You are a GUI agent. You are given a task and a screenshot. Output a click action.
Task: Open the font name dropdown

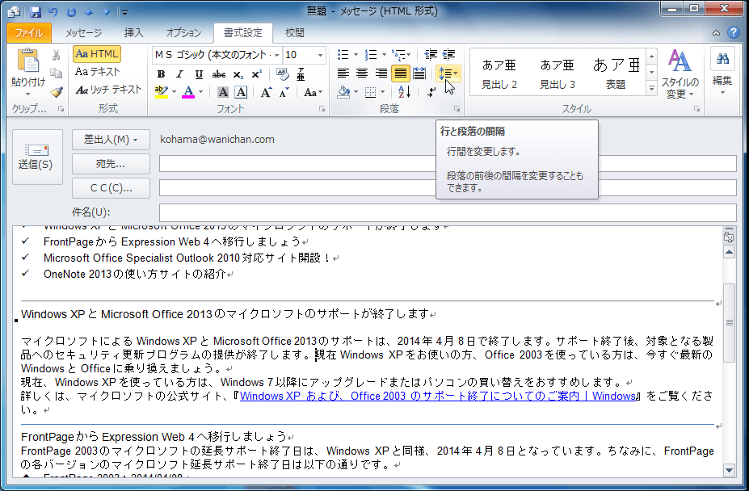pyautogui.click(x=276, y=56)
